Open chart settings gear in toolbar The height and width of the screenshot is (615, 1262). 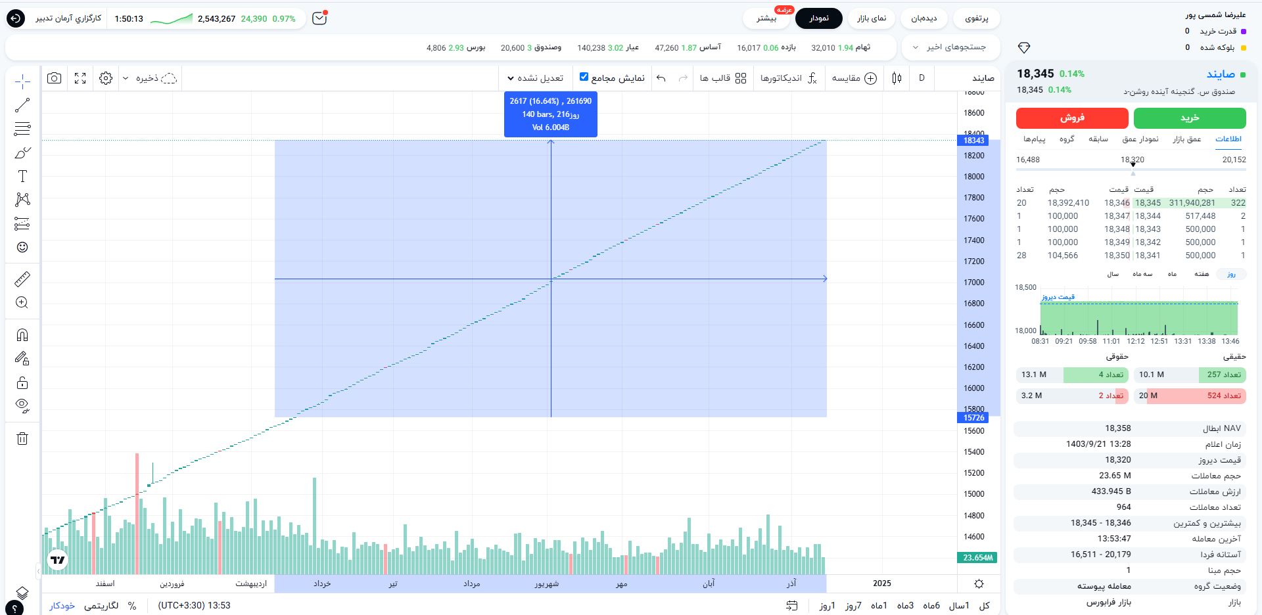106,78
